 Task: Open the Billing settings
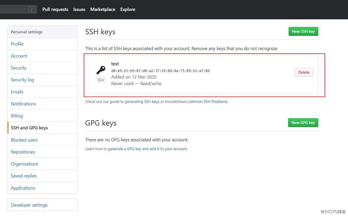42,116
